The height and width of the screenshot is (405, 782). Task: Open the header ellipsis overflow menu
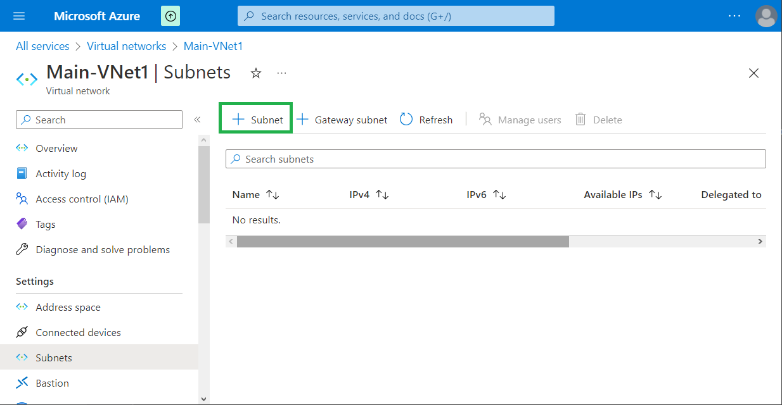(x=734, y=16)
